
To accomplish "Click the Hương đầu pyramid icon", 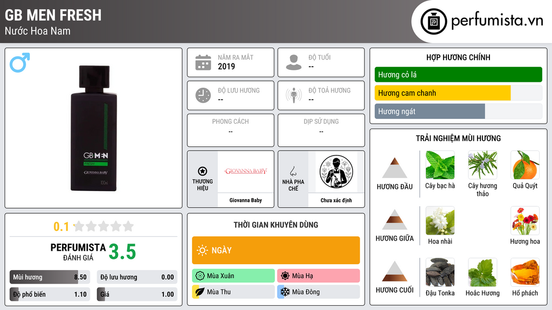I will pos(395,168).
